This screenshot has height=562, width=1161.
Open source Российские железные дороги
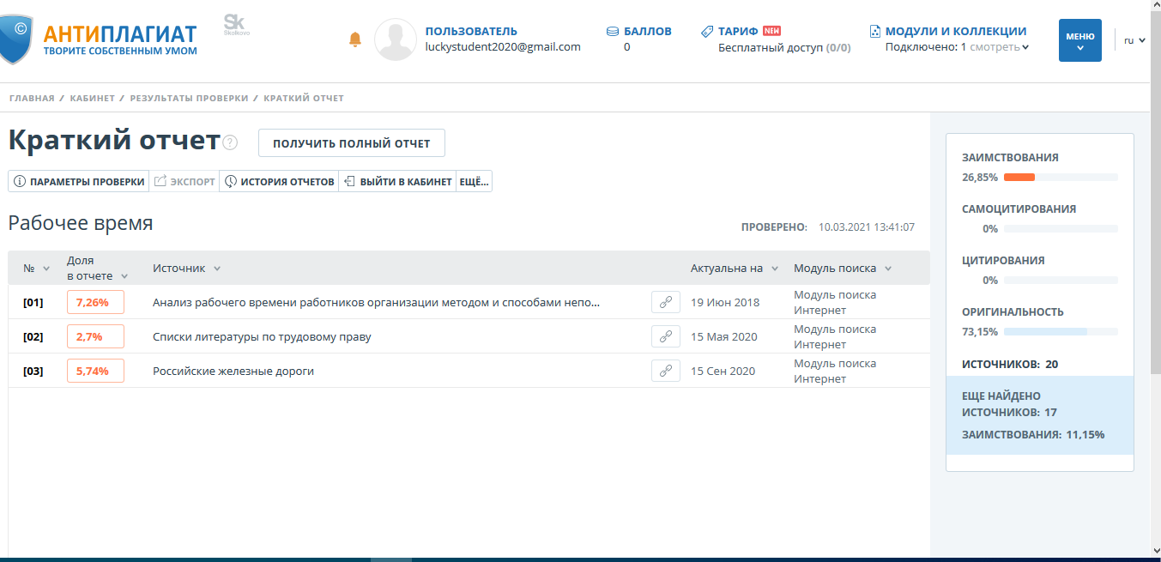coord(233,371)
